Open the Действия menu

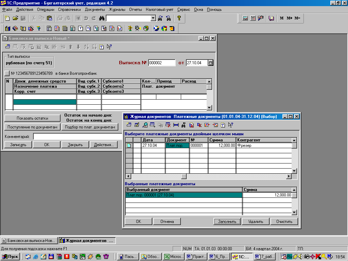pos(24,10)
